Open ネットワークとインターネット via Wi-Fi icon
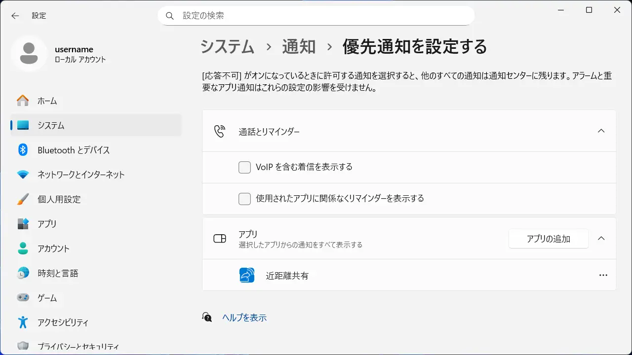 (23, 175)
